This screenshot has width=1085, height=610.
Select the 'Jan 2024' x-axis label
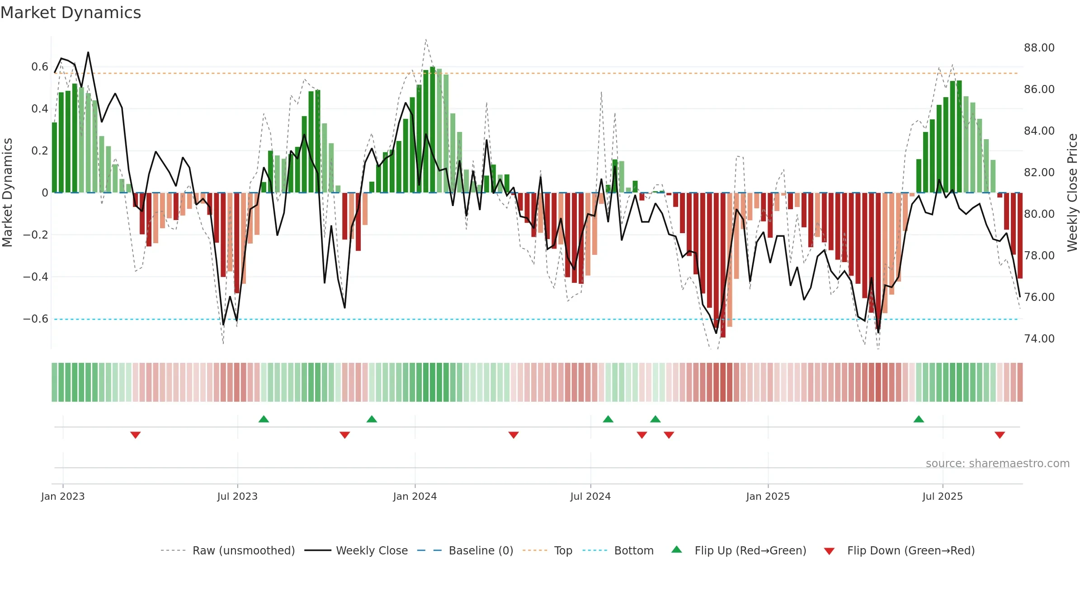(x=415, y=496)
